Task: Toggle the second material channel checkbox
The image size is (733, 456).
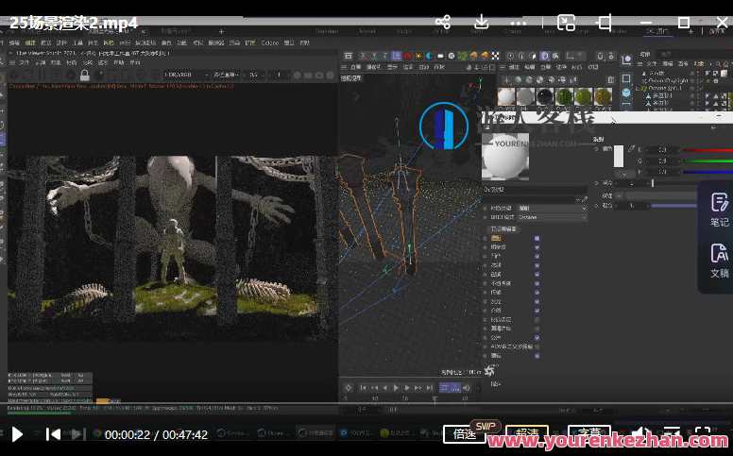Action: pos(537,247)
